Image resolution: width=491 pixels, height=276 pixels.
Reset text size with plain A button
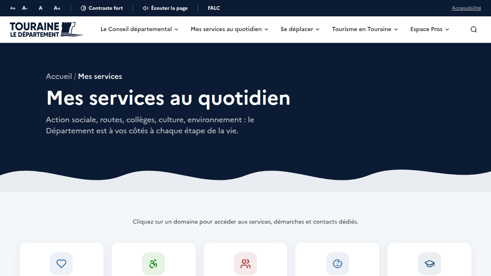[41, 8]
